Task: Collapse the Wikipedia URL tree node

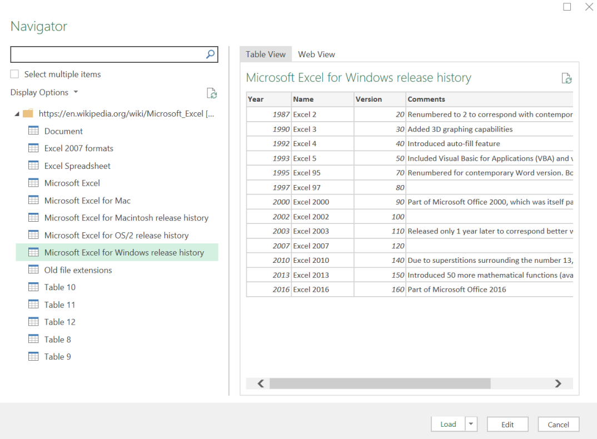Action: click(x=17, y=114)
